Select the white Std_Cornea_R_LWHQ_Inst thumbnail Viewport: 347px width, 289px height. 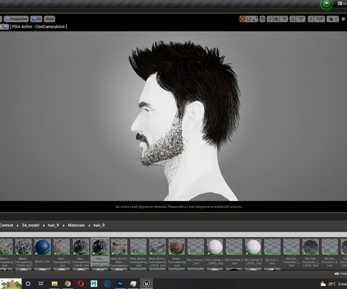253,247
